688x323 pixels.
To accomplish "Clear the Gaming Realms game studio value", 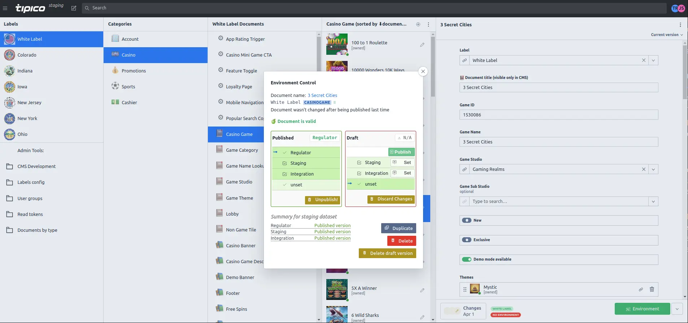I will 644,169.
